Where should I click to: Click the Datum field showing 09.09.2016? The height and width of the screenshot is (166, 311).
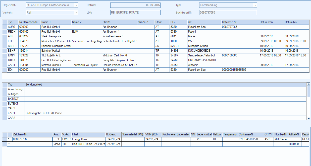click(135, 5)
